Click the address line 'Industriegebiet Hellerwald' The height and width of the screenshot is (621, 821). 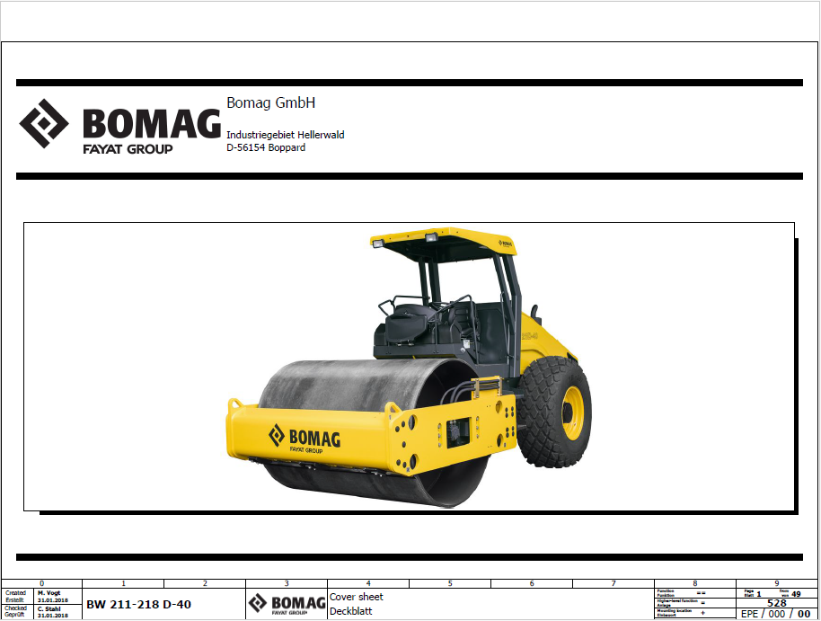point(286,135)
